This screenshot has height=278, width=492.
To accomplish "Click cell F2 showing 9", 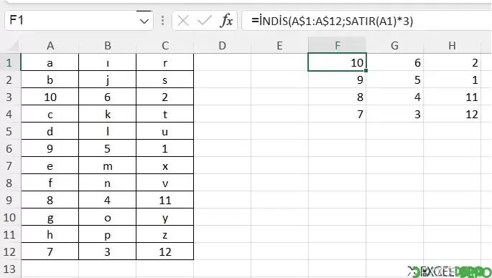I will click(x=338, y=80).
